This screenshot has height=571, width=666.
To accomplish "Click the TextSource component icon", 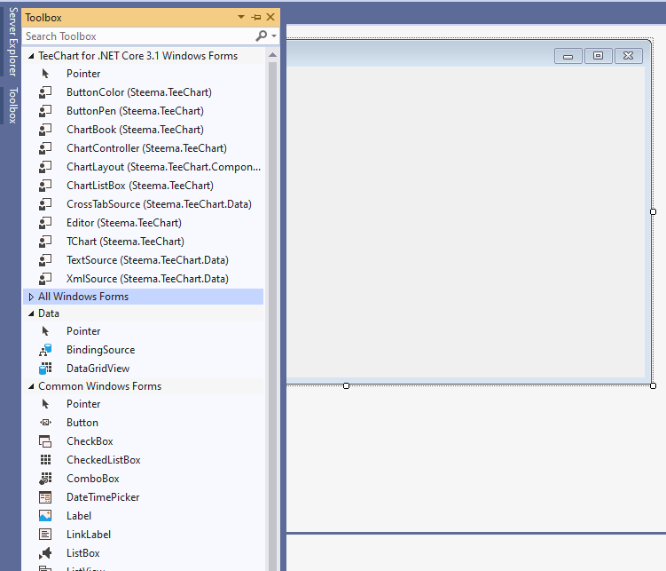I will (x=45, y=260).
